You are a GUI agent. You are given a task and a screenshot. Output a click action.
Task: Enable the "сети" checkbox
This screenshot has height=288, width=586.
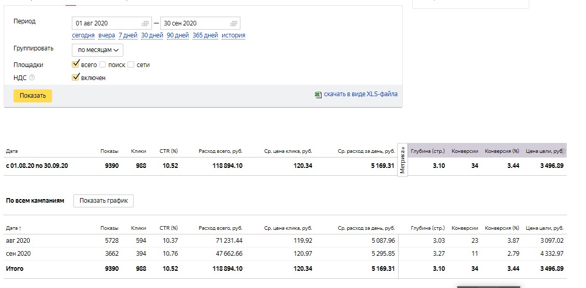[x=131, y=65]
